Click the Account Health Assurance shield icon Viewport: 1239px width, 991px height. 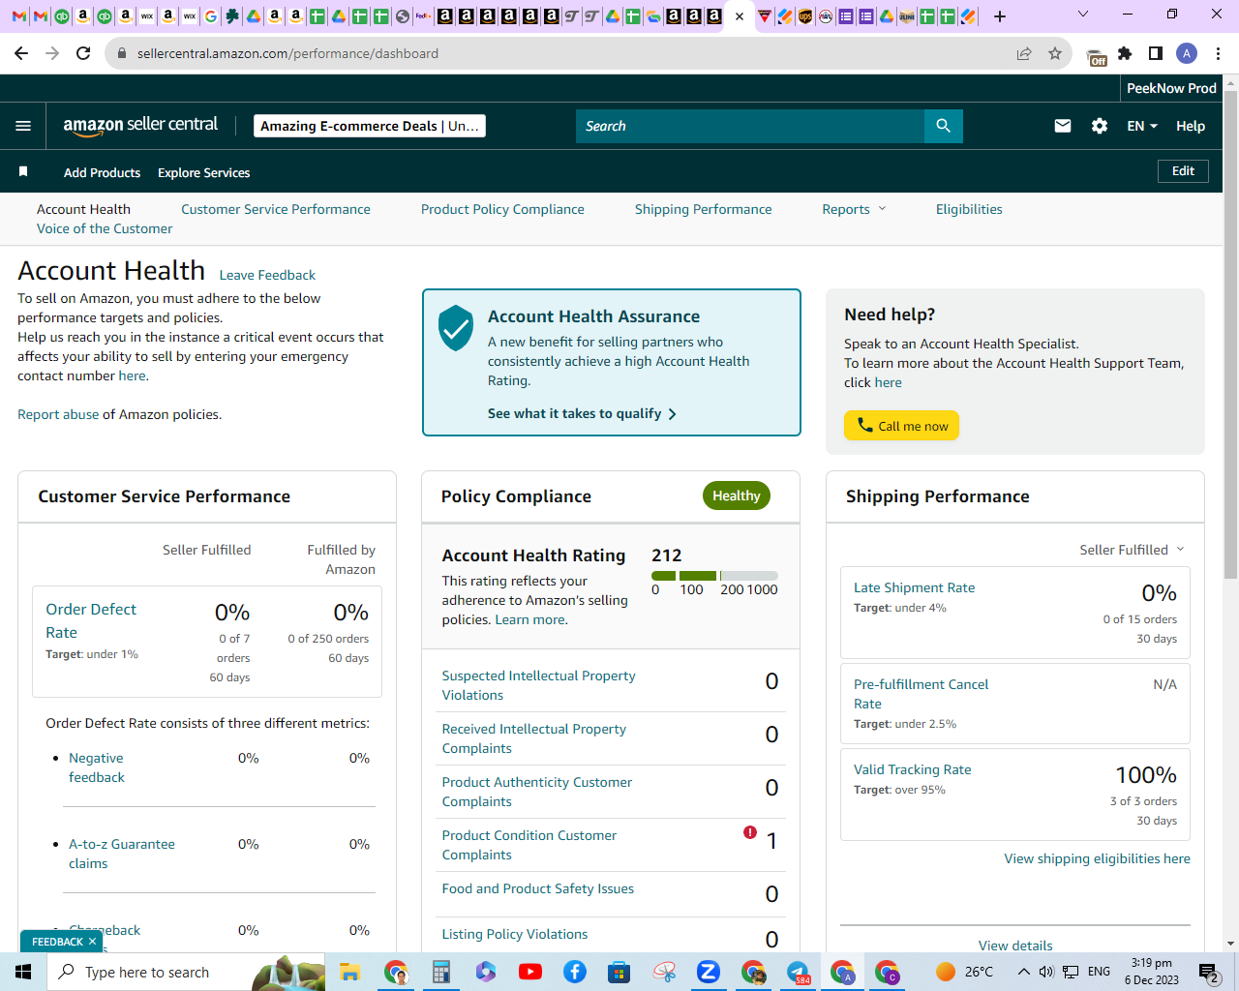click(456, 328)
